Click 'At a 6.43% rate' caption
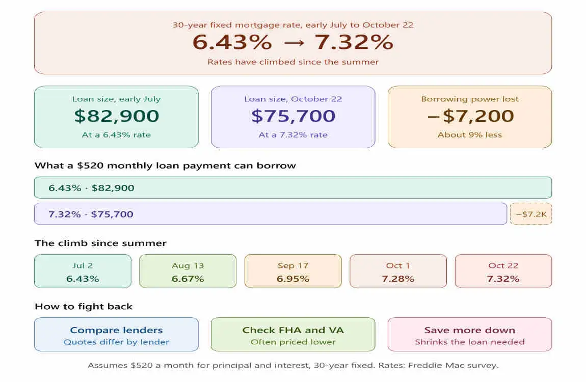Screen dimensions: 586x382 coord(116,135)
